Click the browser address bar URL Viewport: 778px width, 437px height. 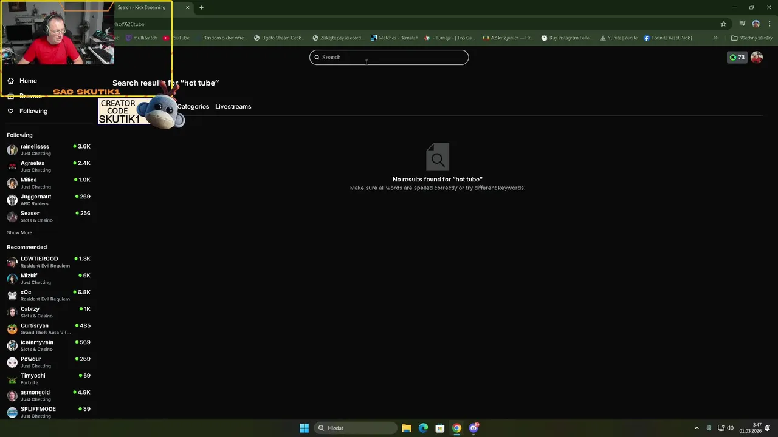130,24
